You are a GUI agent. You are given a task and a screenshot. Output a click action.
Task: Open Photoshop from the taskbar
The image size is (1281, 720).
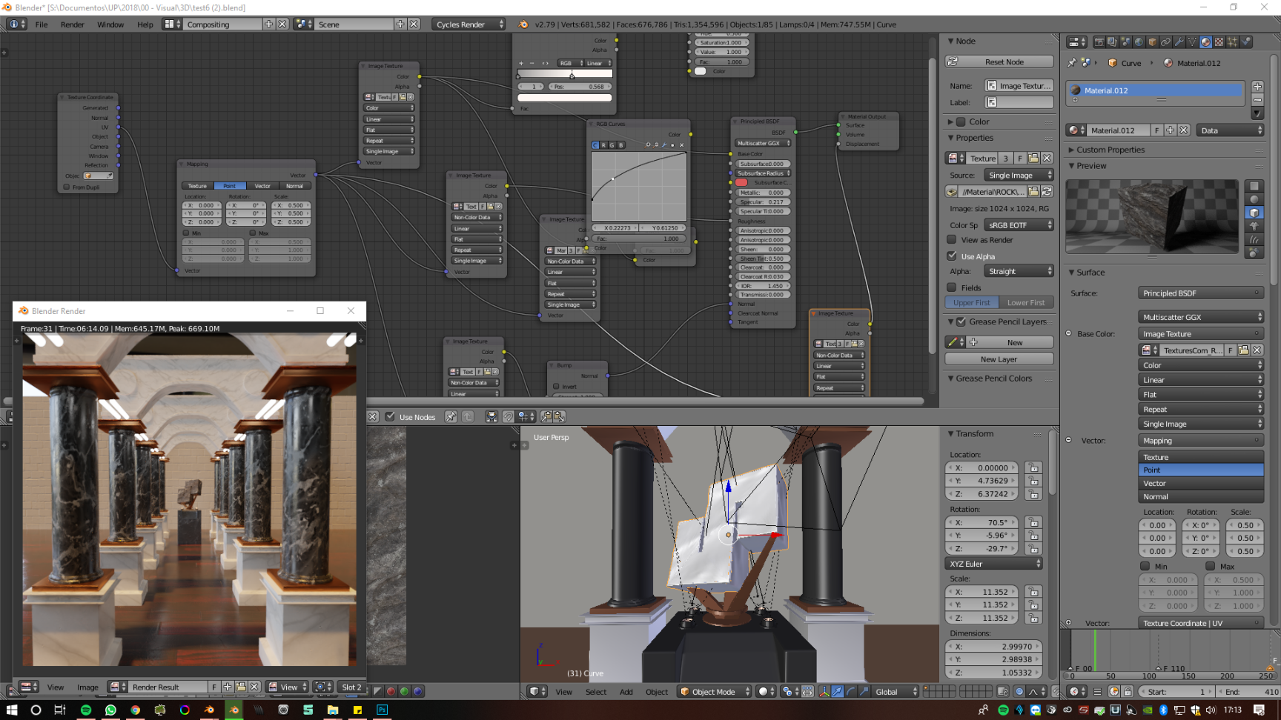[x=382, y=710]
